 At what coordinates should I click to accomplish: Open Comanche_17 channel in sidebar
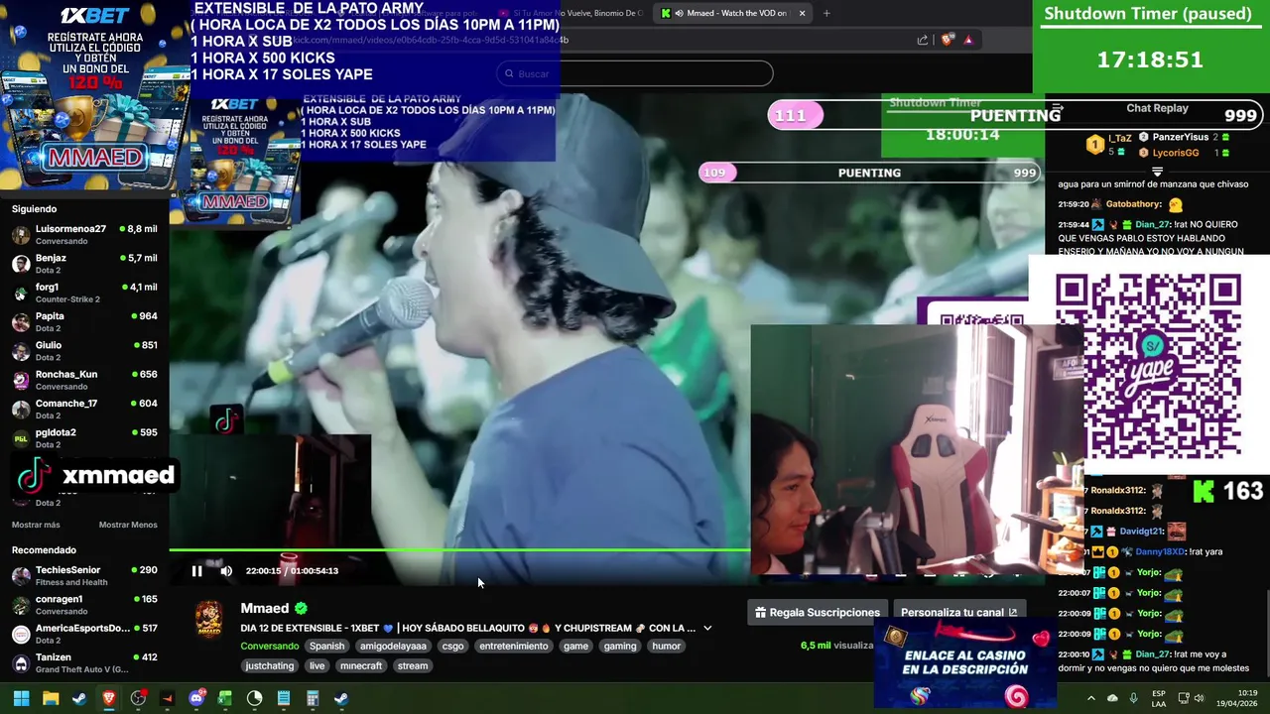[x=84, y=409]
